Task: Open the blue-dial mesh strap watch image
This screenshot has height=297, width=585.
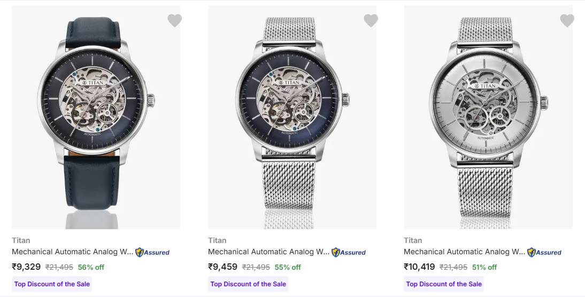Action: coord(292,118)
